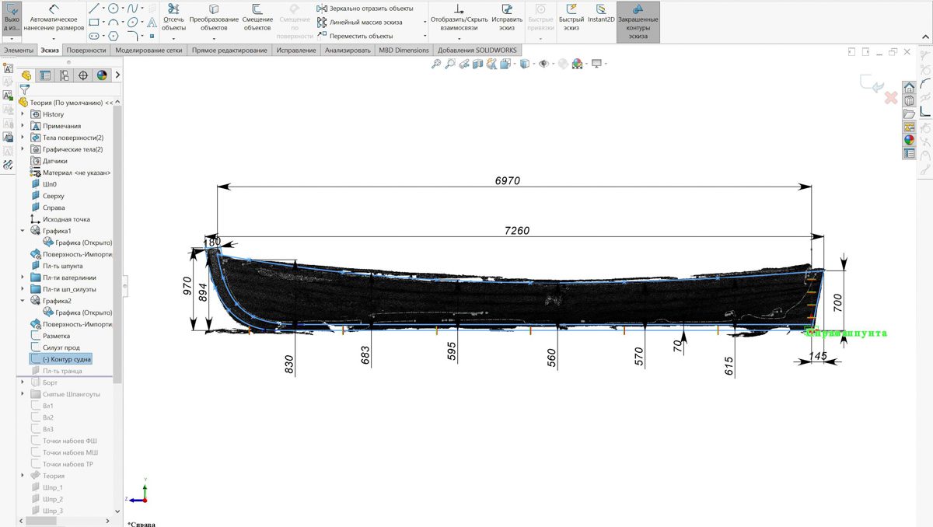The width and height of the screenshot is (933, 527).
Task: Switch to the Поверхности tab
Action: (86, 51)
